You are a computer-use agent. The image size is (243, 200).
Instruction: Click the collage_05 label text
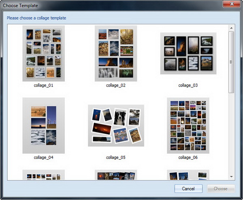tap(116, 157)
